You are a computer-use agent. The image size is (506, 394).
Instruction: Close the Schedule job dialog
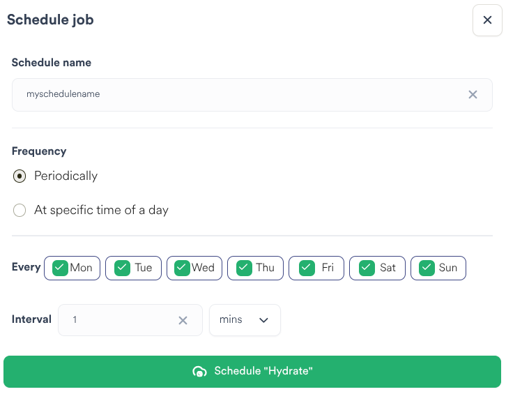tap(487, 20)
